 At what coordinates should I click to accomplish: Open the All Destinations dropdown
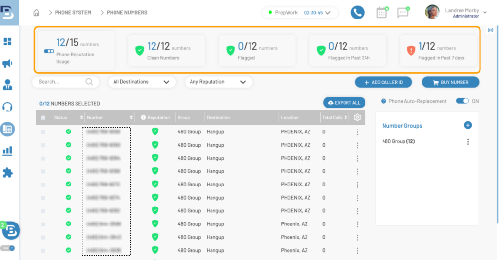point(142,82)
